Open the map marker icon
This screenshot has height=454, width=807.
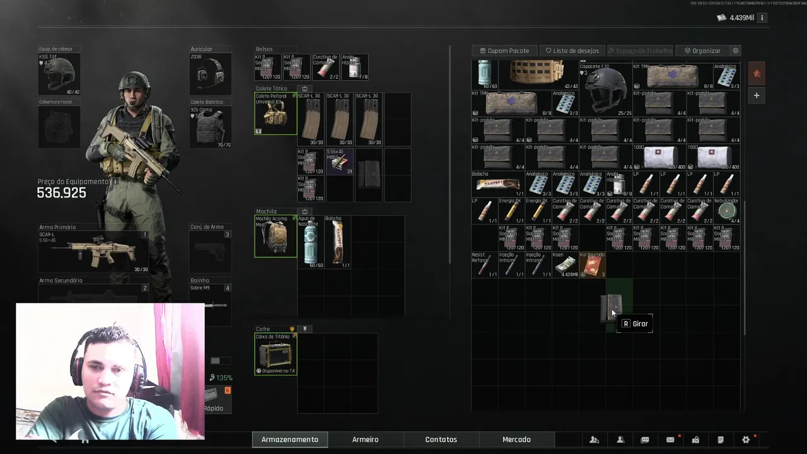(695, 439)
